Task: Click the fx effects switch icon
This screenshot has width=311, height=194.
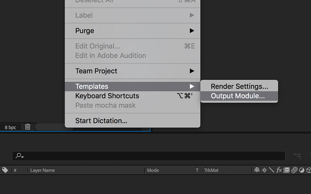Action: (x=279, y=170)
